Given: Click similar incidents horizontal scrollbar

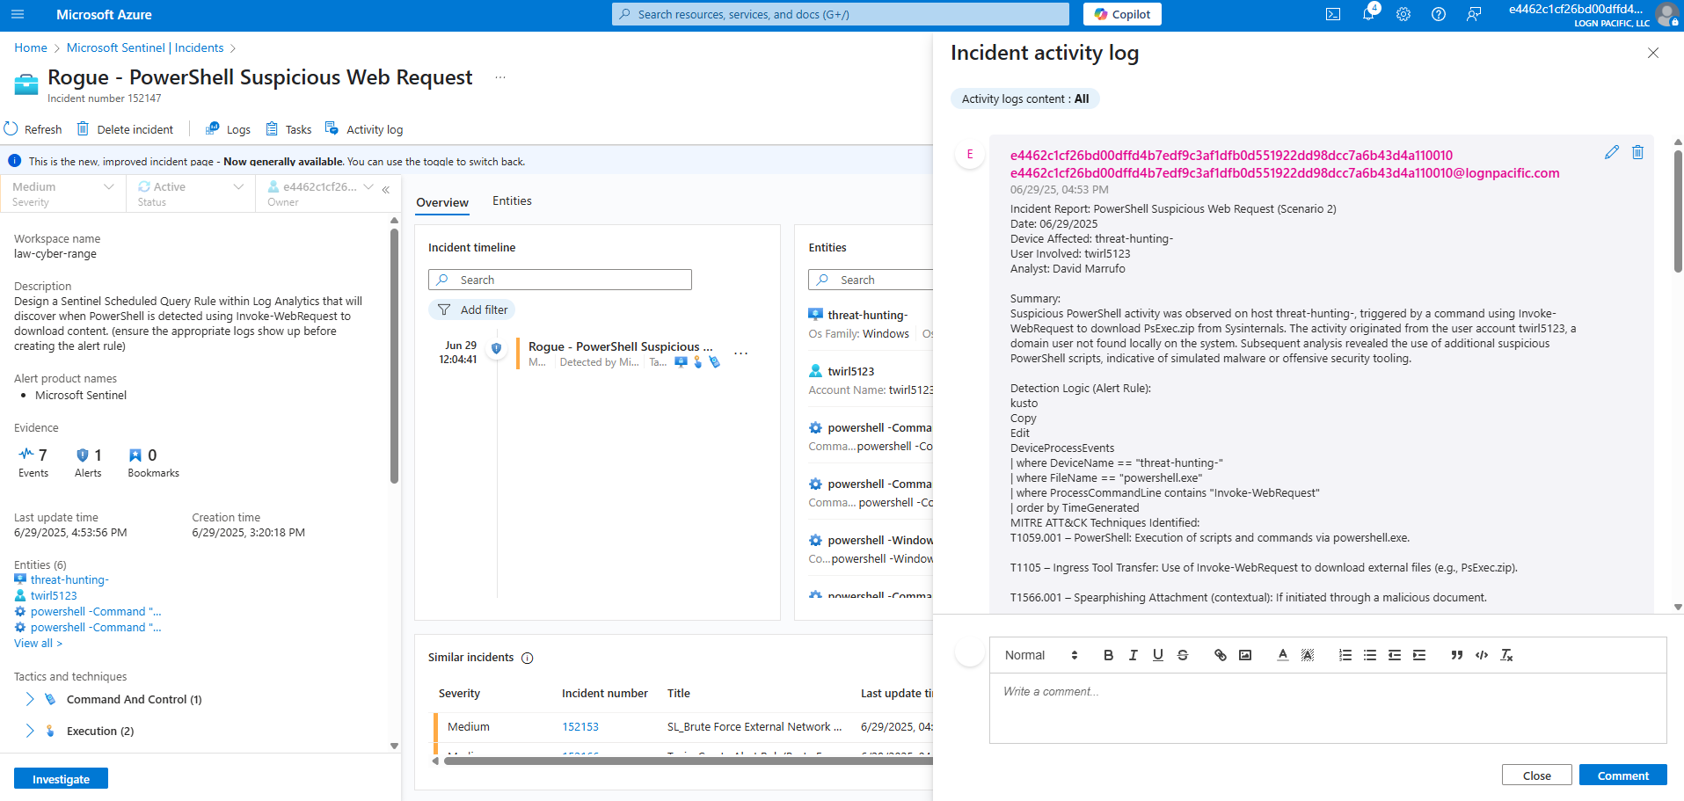Looking at the screenshot, I should pos(688,761).
